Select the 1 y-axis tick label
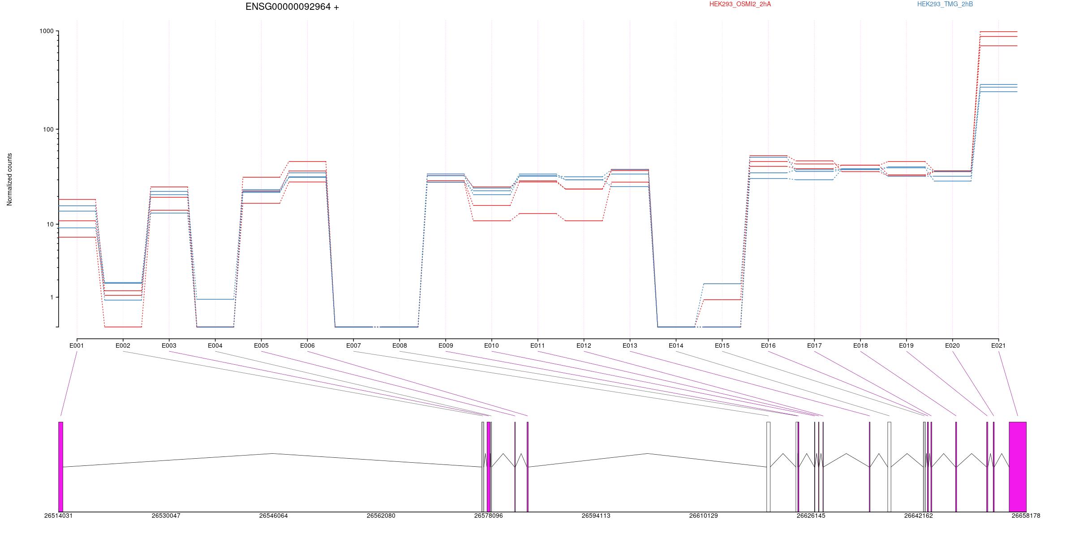This screenshot has width=1075, height=537. point(52,297)
